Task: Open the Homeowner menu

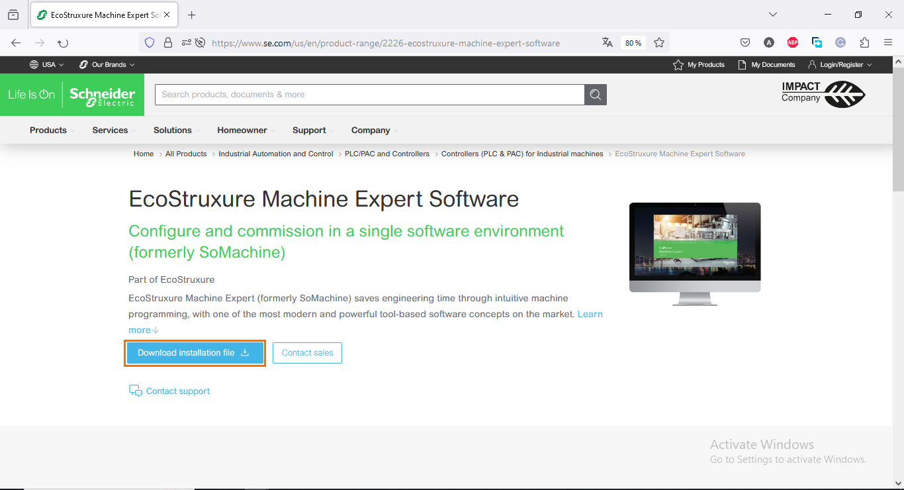Action: click(x=246, y=130)
